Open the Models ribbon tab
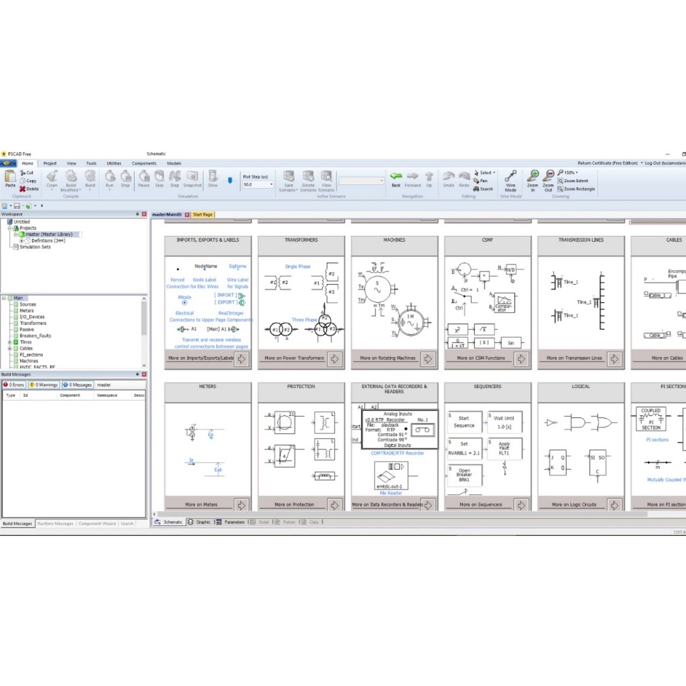Screen dimensions: 686x686 174,163
